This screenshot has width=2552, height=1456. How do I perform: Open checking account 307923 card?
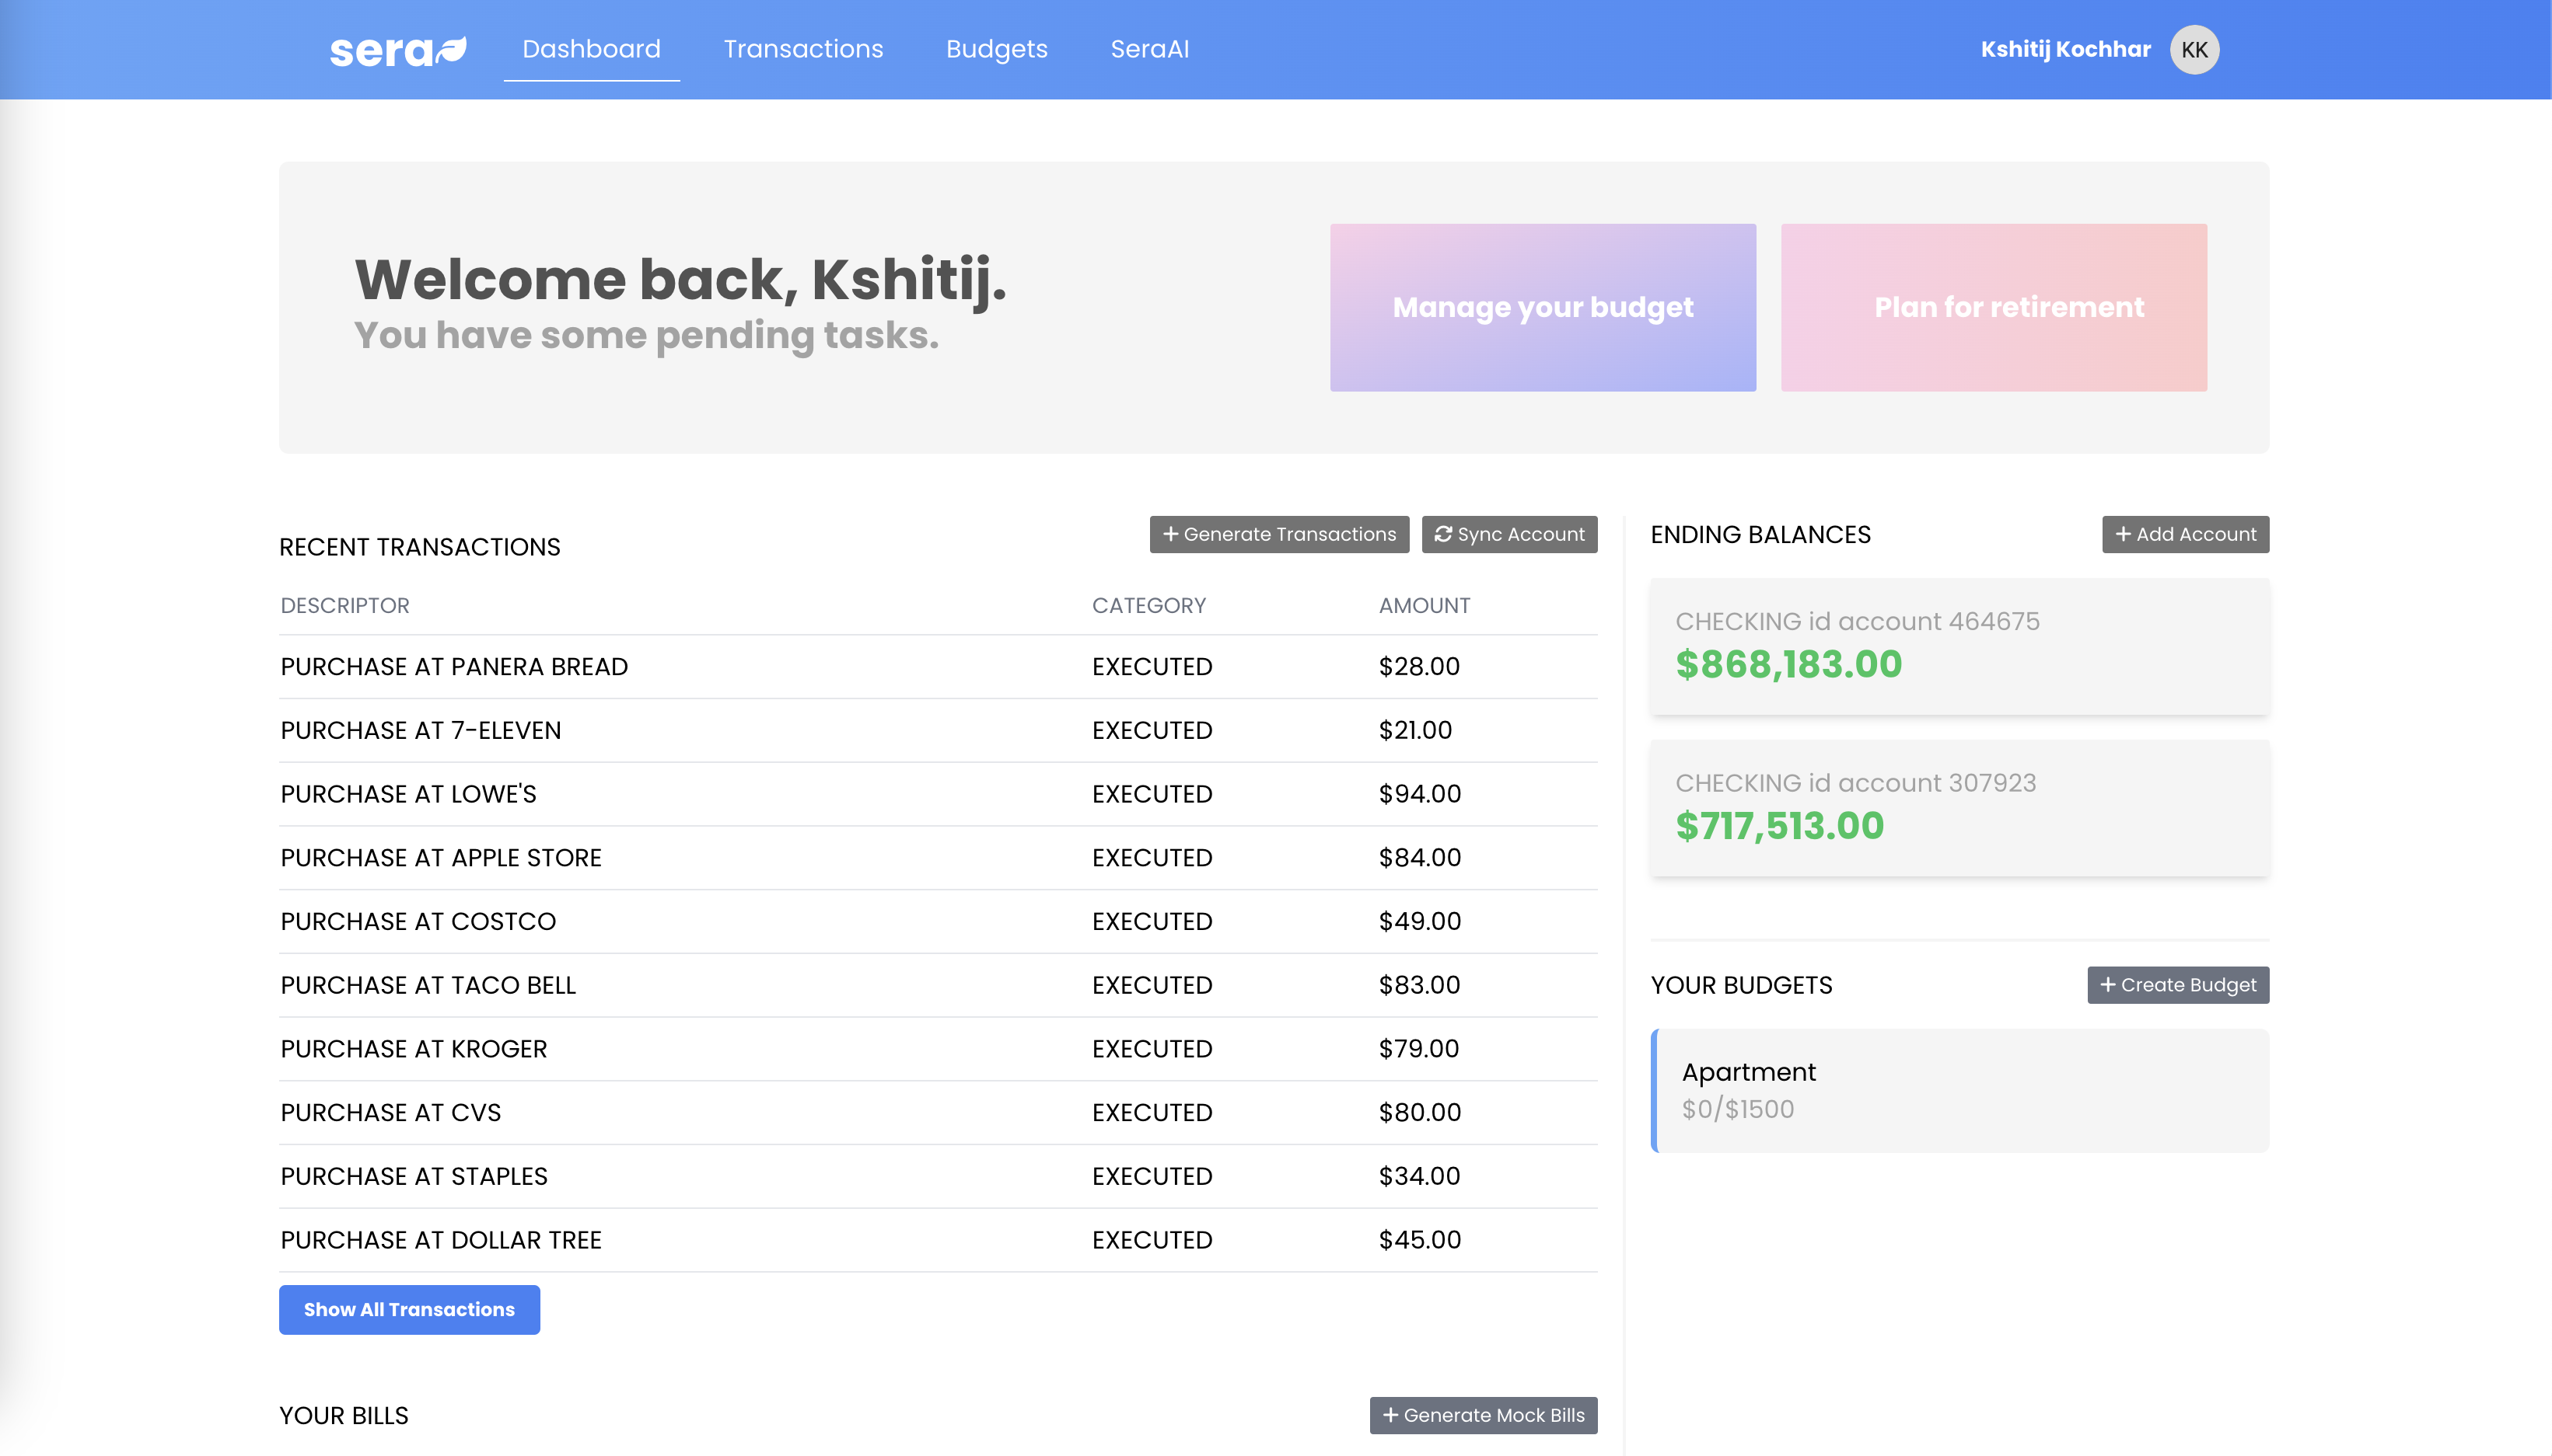coord(1957,807)
